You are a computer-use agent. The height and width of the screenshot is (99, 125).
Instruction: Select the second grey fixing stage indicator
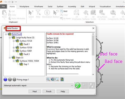pos(10,80)
